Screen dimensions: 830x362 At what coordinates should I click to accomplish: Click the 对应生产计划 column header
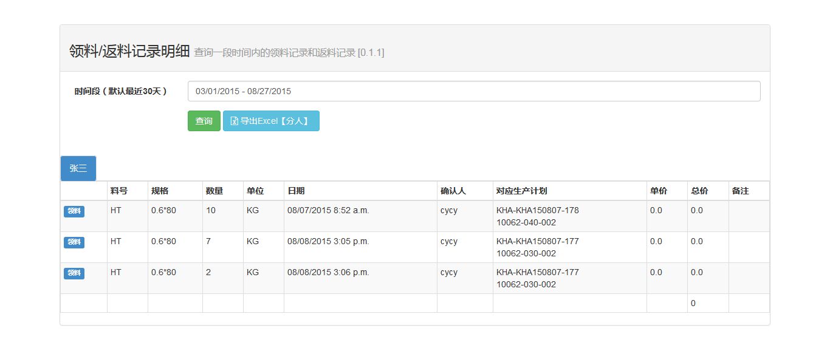click(521, 191)
